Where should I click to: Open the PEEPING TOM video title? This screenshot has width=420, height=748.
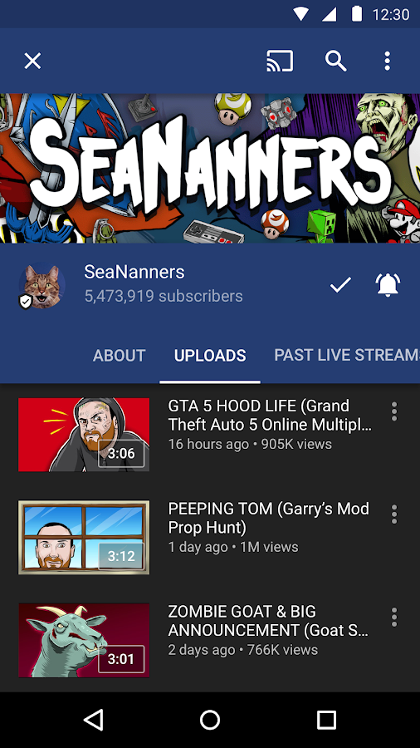(269, 518)
